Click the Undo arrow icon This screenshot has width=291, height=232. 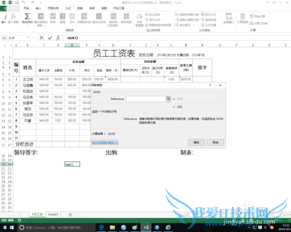(x=24, y=3)
